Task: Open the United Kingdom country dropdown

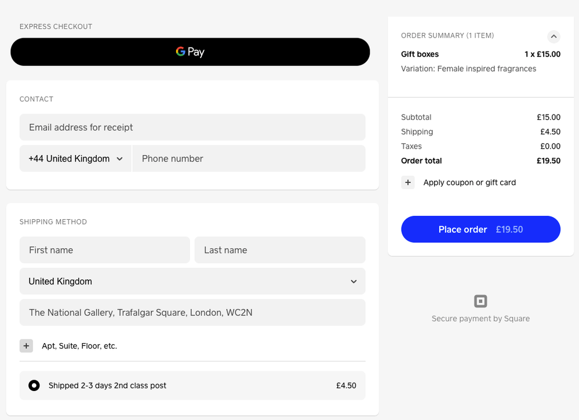Action: coord(192,281)
